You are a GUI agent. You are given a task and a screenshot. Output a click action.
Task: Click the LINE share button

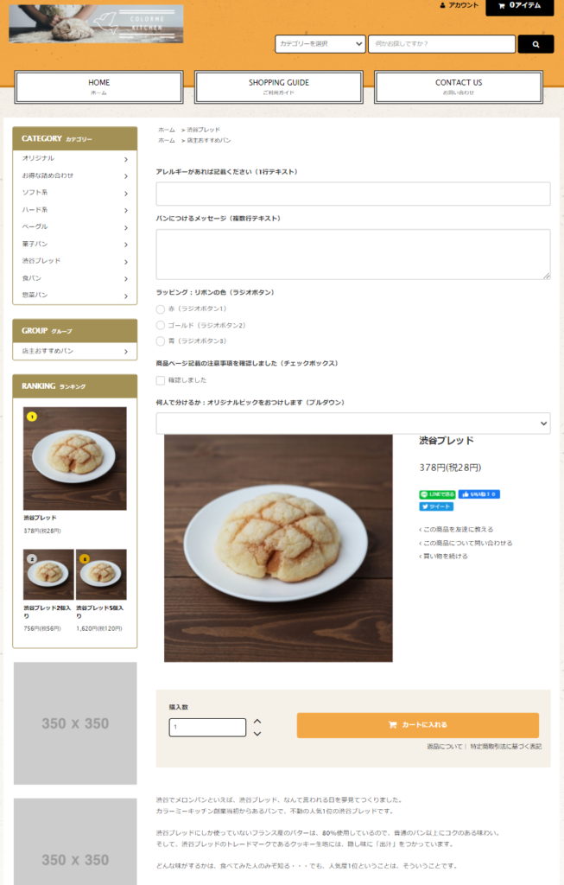(x=437, y=494)
